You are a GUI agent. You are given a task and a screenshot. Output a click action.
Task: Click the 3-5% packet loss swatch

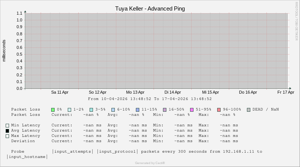click(x=91, y=110)
